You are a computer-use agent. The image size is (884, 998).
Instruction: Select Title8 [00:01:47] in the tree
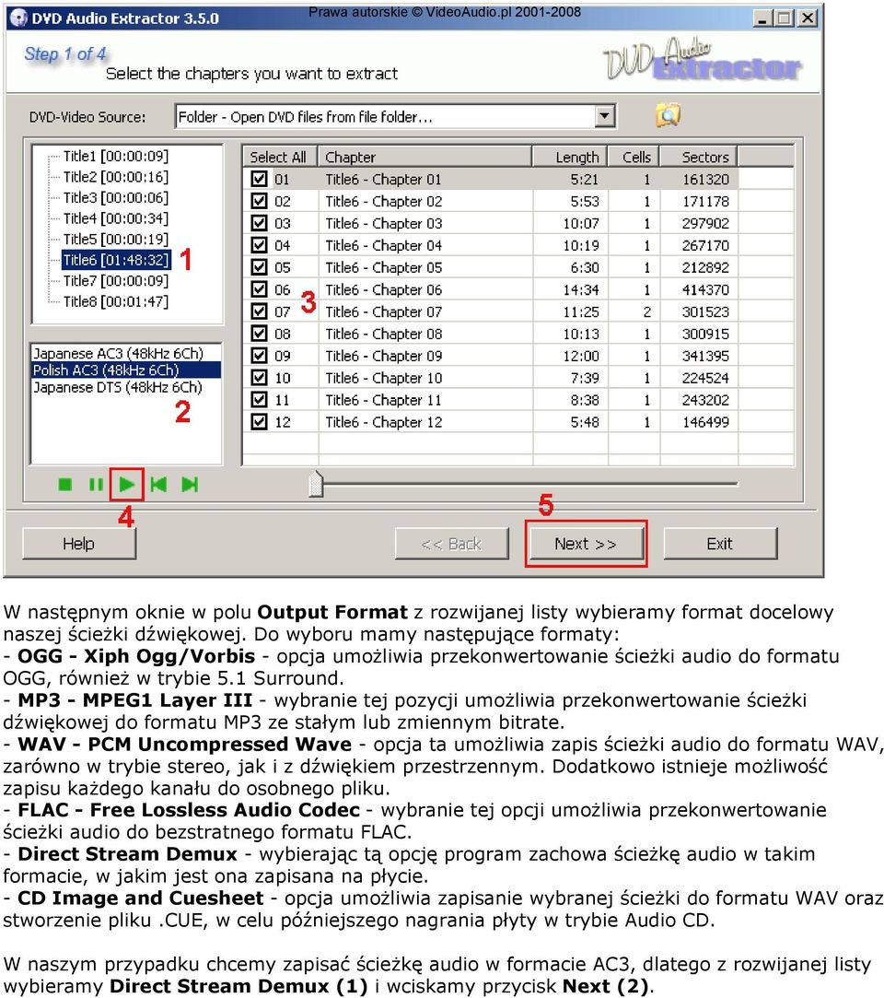tap(116, 301)
